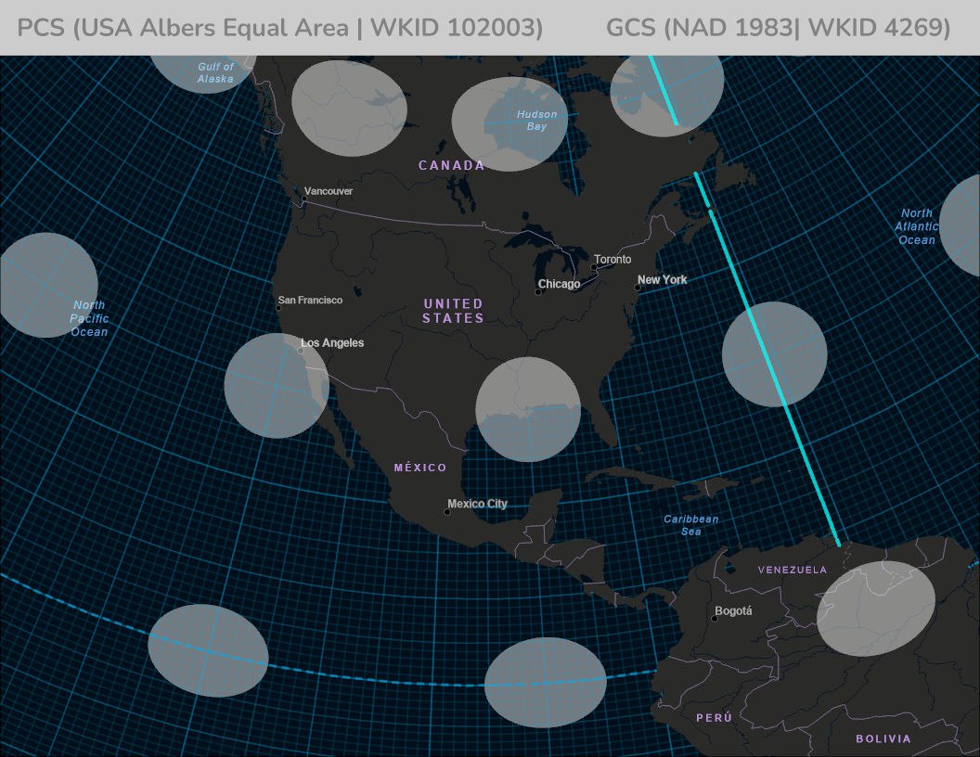Click the PCS USA Albers Equal Area title
This screenshot has width=980, height=757.
pos(279,28)
